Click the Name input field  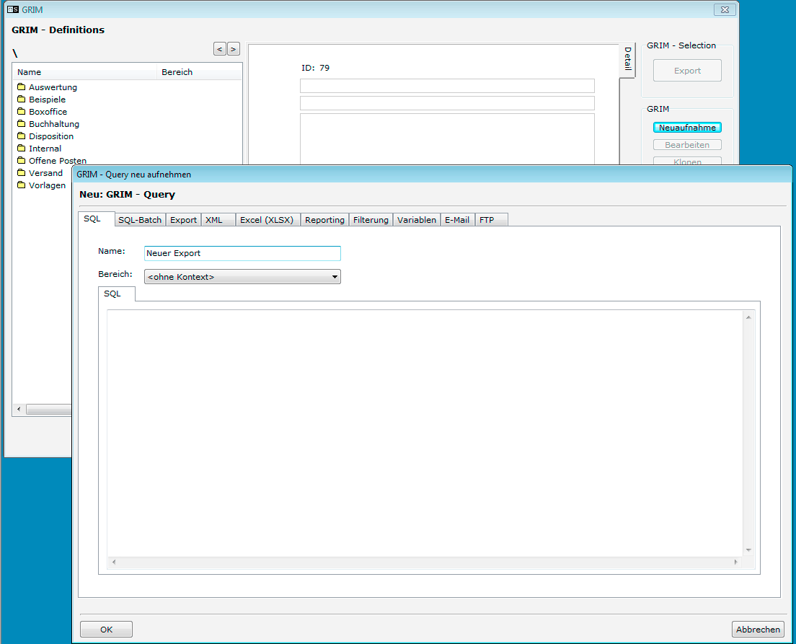pyautogui.click(x=242, y=254)
